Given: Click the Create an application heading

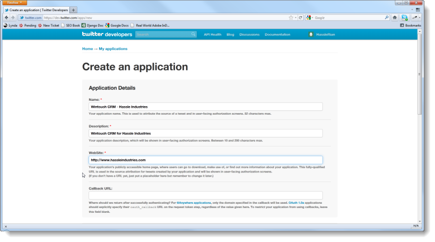Looking at the screenshot, I should (x=135, y=67).
